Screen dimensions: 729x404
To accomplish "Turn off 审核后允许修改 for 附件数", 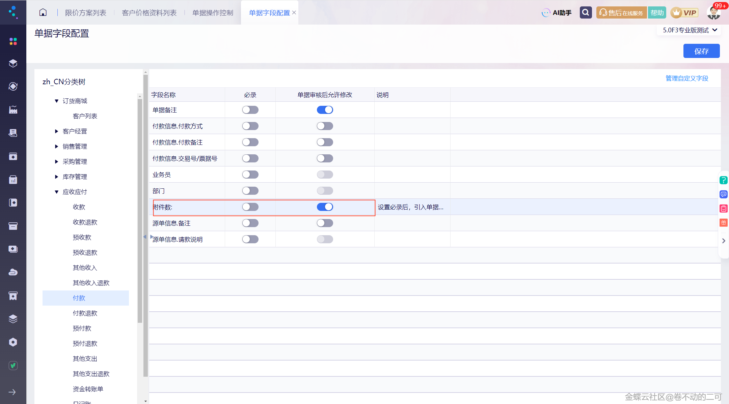I will pyautogui.click(x=325, y=207).
